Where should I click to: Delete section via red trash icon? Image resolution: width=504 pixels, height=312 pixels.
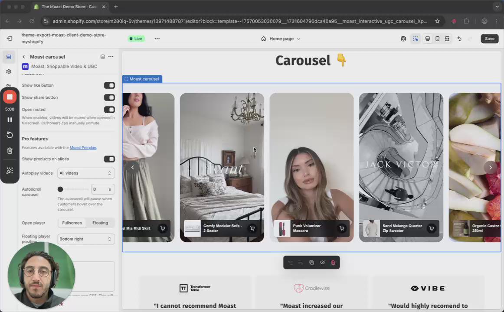pyautogui.click(x=333, y=263)
